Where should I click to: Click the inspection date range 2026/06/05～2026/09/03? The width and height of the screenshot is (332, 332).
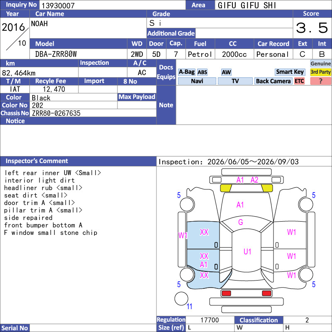253,162
